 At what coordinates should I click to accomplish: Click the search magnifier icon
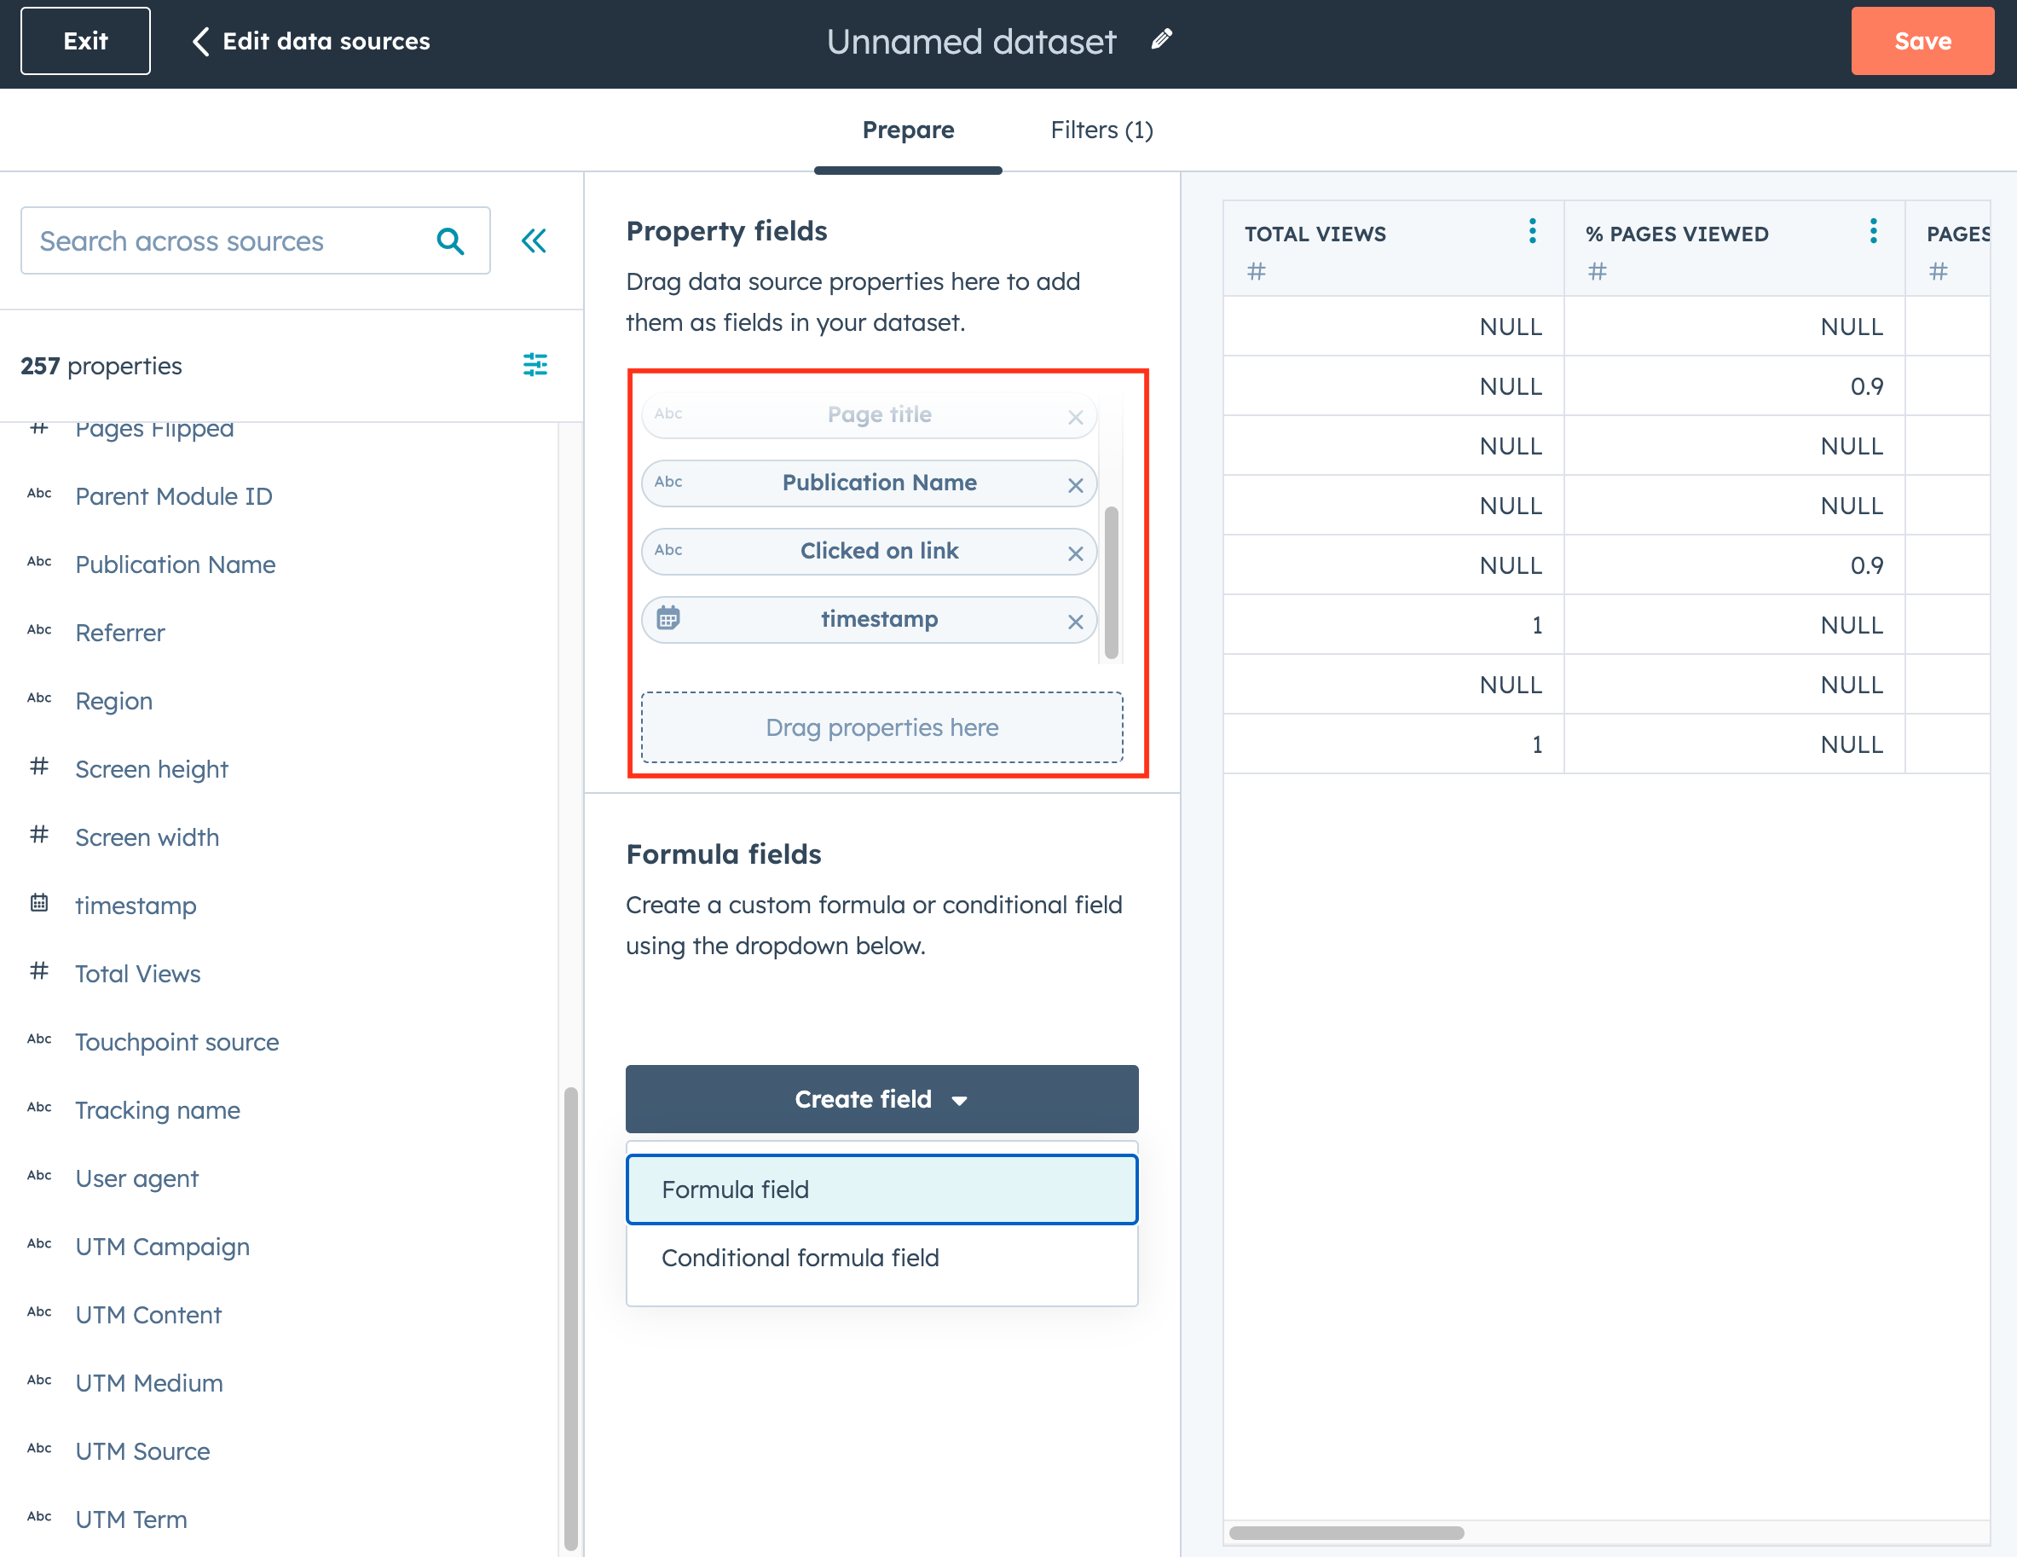pyautogui.click(x=450, y=241)
